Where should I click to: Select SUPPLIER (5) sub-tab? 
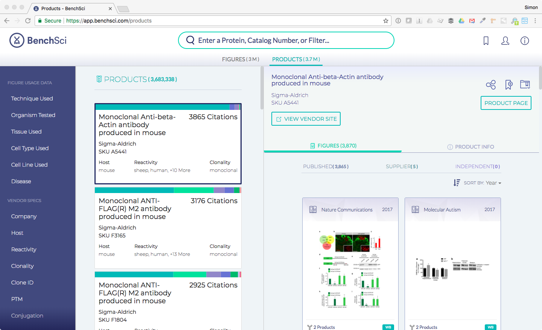(x=402, y=166)
